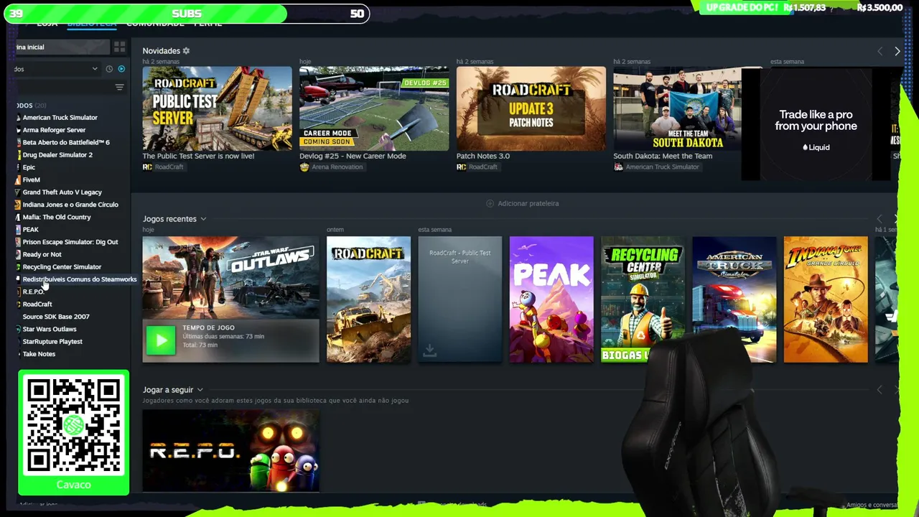Open RoadCraft Public Test Server news thumbnail
Image resolution: width=919 pixels, height=517 pixels.
coord(217,108)
